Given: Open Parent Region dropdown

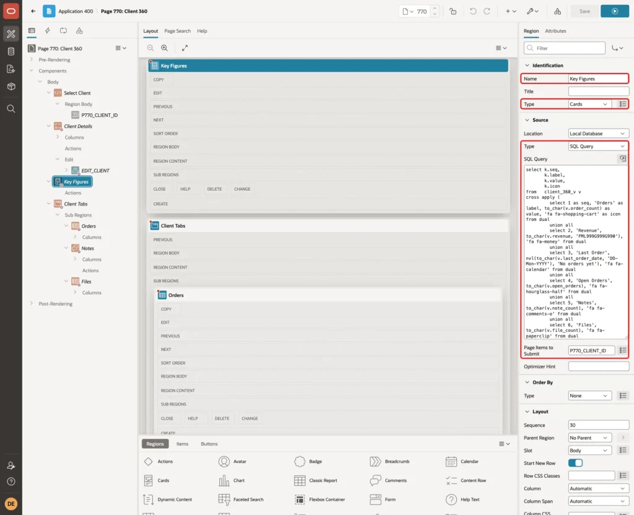Looking at the screenshot, I should click(x=589, y=438).
